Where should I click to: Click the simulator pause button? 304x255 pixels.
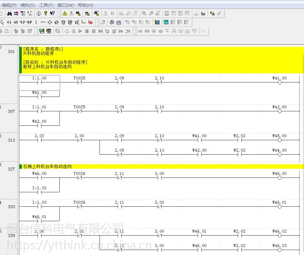(93, 31)
